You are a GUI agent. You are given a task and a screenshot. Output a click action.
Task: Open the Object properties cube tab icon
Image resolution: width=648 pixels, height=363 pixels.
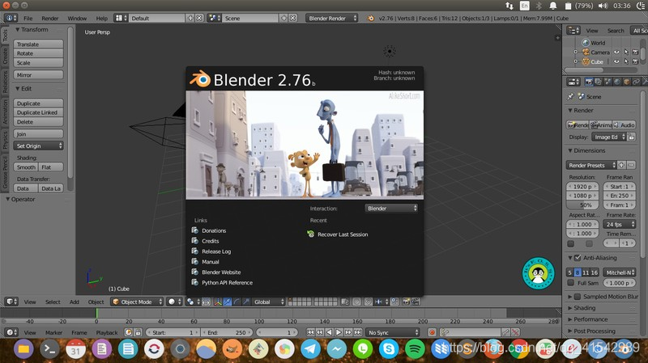pos(626,82)
